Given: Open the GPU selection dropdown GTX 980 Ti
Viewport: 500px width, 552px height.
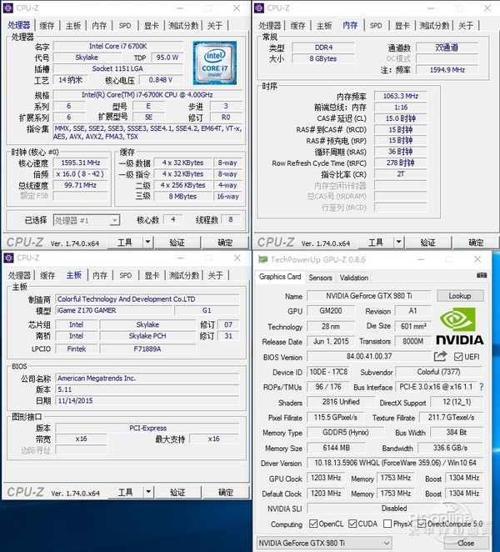Looking at the screenshot, I should 324,543.
